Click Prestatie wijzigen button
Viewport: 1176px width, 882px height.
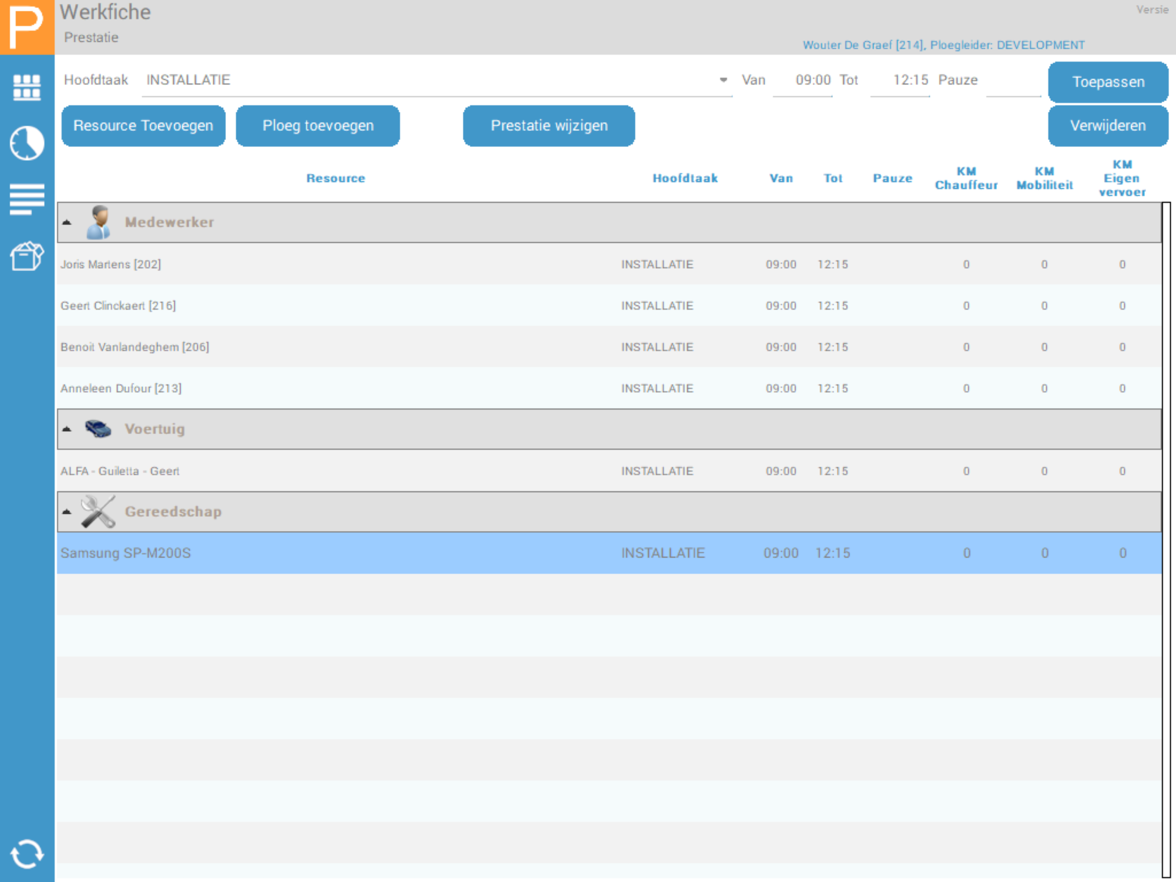point(549,126)
